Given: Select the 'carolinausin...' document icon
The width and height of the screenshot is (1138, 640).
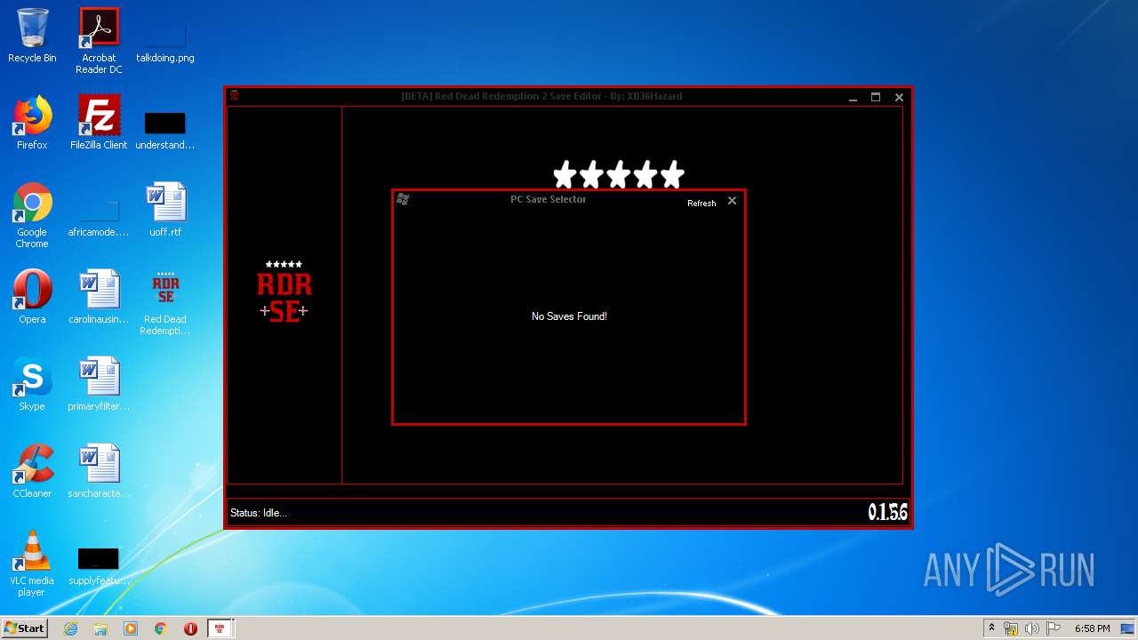Looking at the screenshot, I should 99,297.
